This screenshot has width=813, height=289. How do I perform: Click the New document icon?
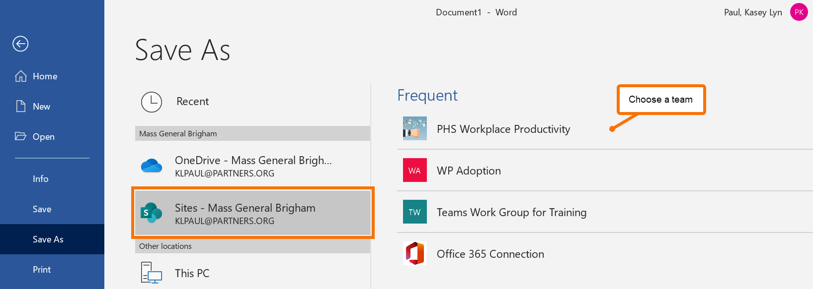pos(21,106)
